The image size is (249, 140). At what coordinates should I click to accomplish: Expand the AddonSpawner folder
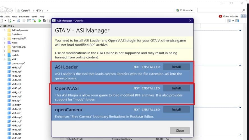[x=4, y=30]
